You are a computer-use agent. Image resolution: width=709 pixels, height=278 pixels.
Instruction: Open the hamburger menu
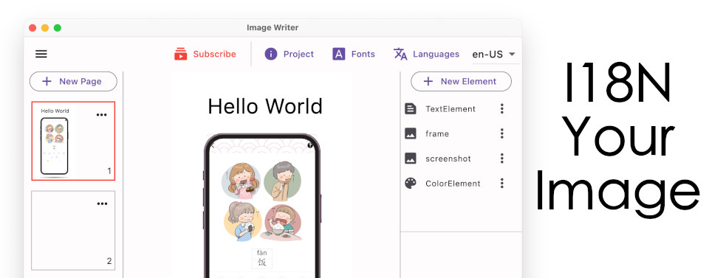(x=41, y=54)
